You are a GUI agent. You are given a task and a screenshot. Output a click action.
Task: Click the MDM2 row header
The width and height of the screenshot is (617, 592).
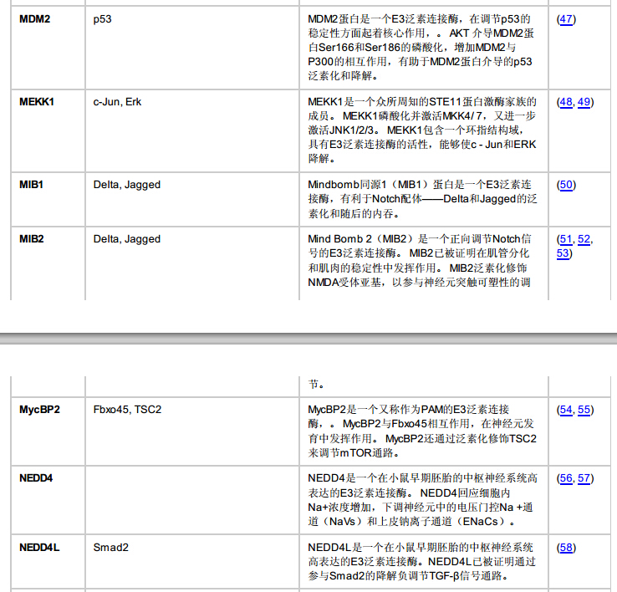pyautogui.click(x=34, y=19)
